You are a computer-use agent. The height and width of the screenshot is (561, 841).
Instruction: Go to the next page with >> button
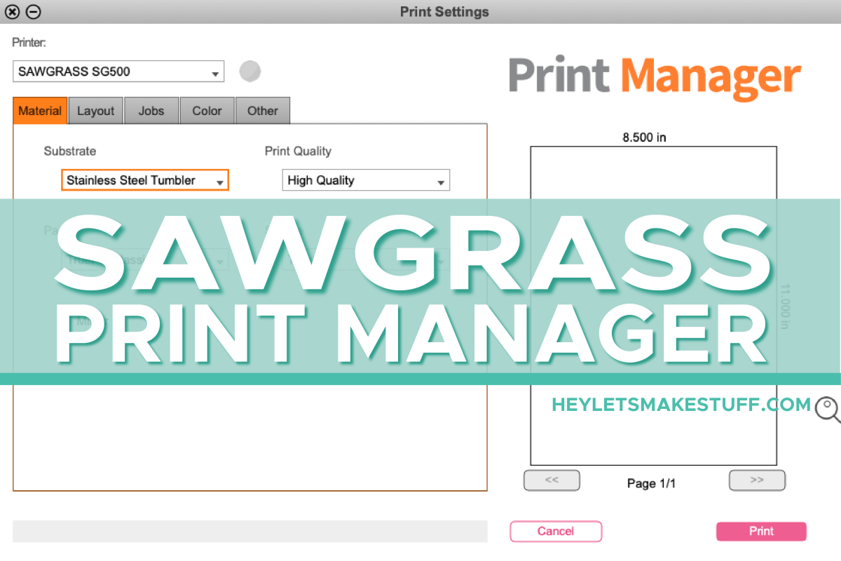(757, 480)
